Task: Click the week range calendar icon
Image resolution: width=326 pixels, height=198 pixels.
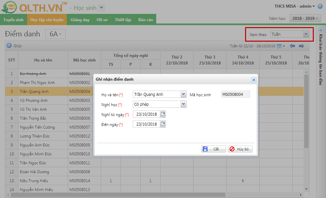Action: tap(279, 46)
